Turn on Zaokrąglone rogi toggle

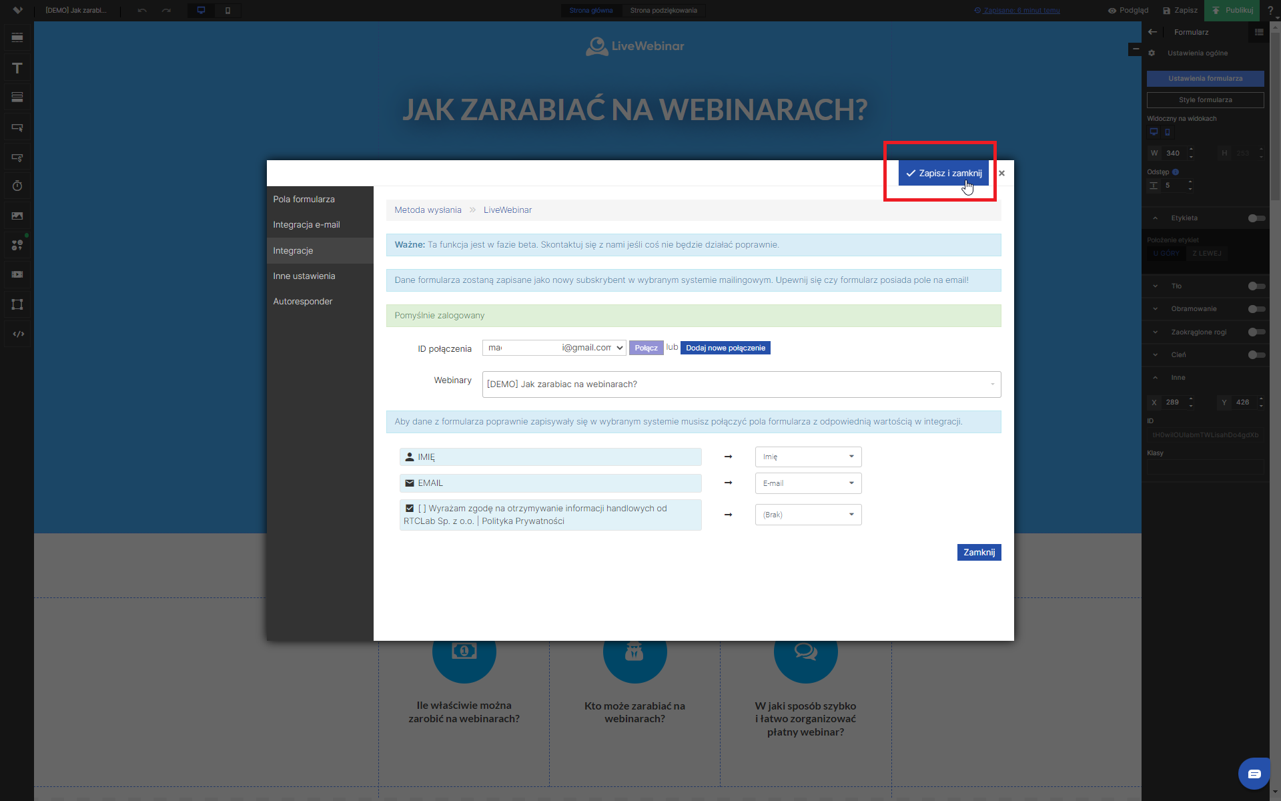tap(1256, 332)
